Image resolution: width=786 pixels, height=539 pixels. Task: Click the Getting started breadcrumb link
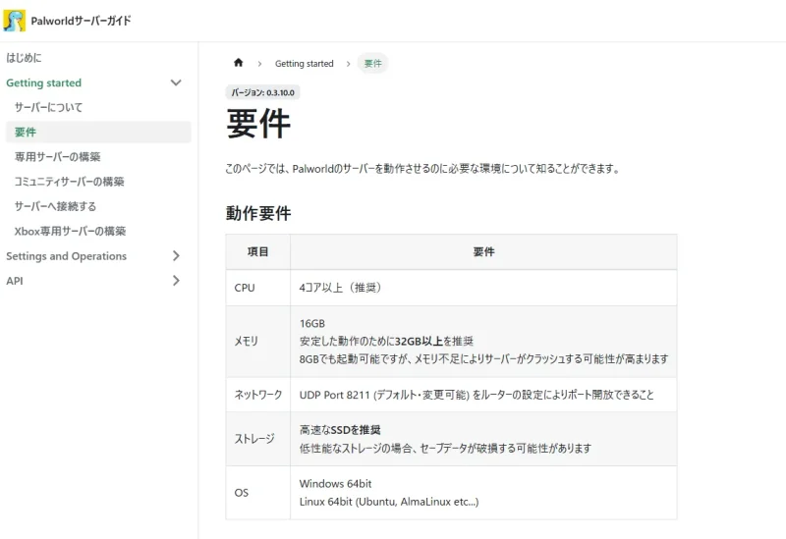point(304,64)
